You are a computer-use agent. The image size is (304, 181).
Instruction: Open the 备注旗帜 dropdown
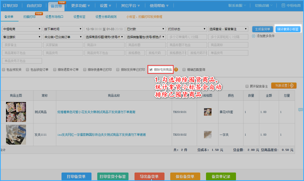click(22, 37)
